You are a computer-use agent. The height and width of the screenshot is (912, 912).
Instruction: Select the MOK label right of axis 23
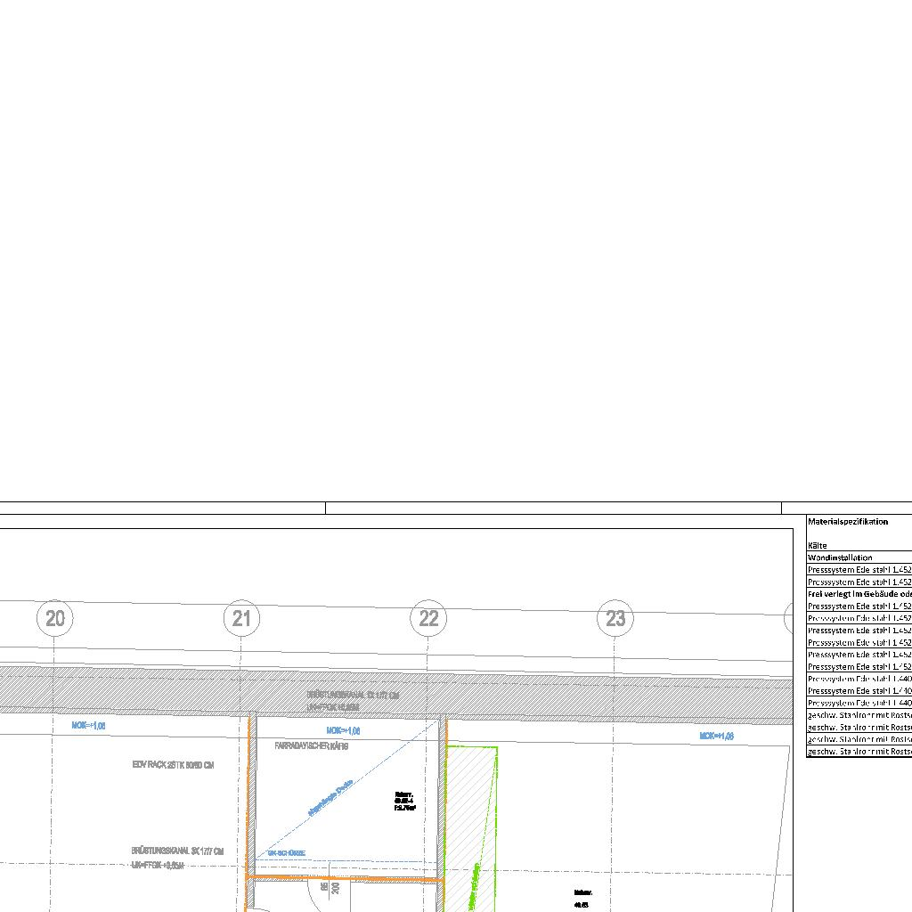point(716,737)
